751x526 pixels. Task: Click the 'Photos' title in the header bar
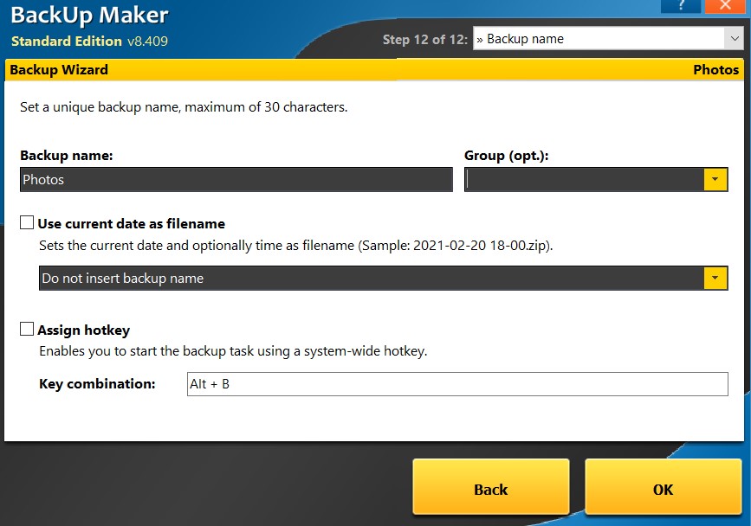[x=716, y=70]
